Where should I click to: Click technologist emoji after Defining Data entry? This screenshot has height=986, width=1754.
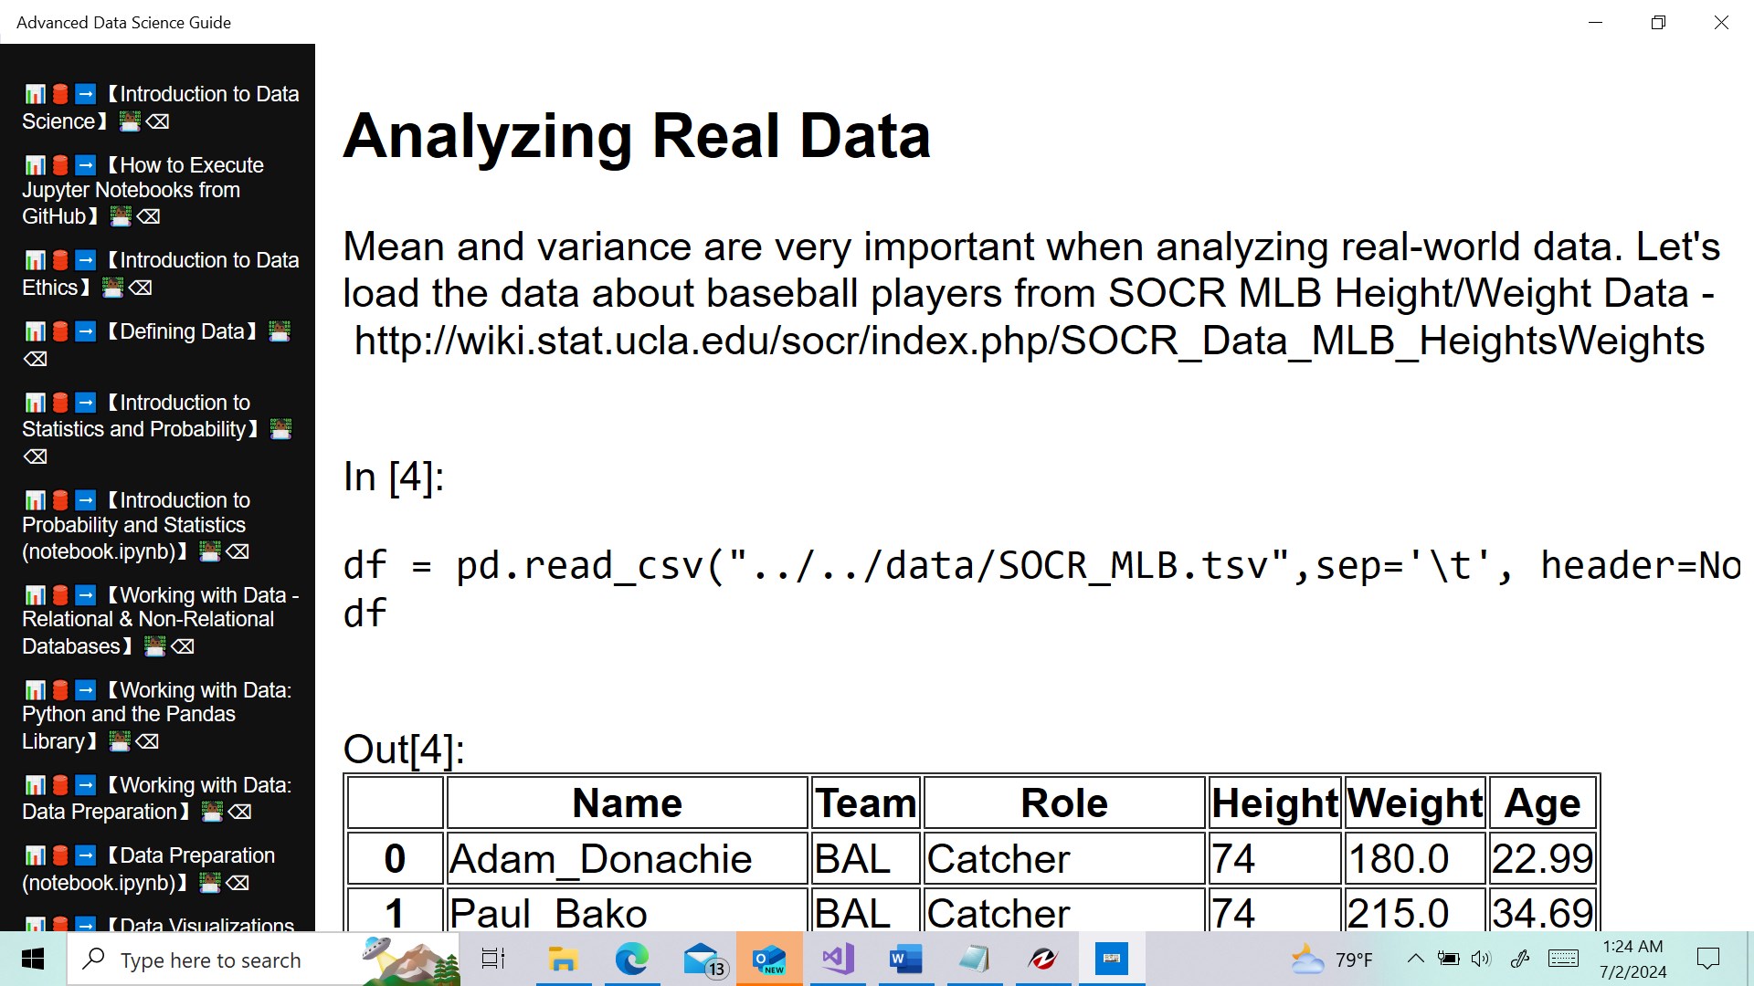[x=280, y=331]
